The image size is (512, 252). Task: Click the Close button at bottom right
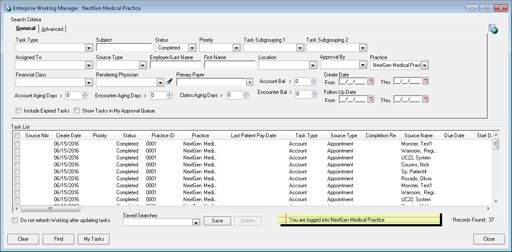coord(489,239)
